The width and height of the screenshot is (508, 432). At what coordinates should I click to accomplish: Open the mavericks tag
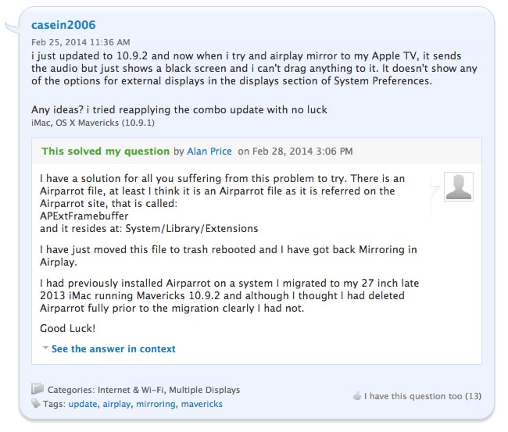point(202,404)
